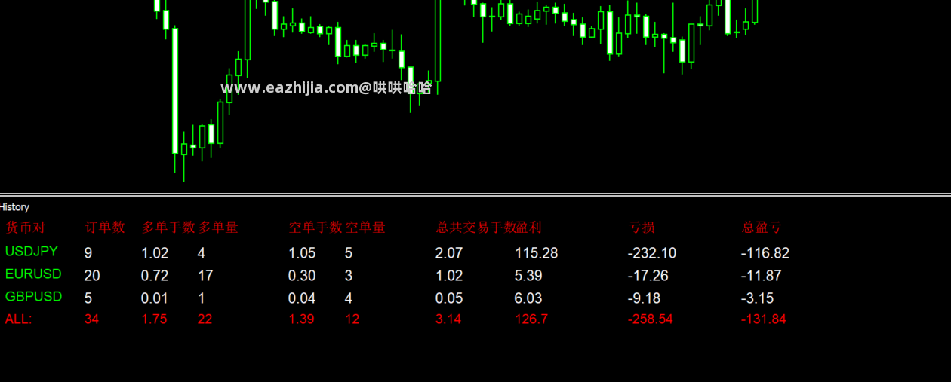Click GBPUSD net result -3.15
Viewport: 951px width, 382px height.
click(x=758, y=298)
